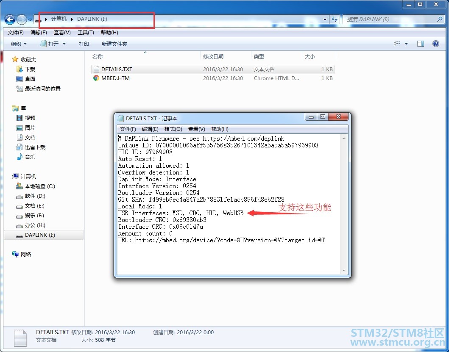Select 库 in the navigation pane
Image resolution: width=449 pixels, height=352 pixels.
pyautogui.click(x=19, y=108)
